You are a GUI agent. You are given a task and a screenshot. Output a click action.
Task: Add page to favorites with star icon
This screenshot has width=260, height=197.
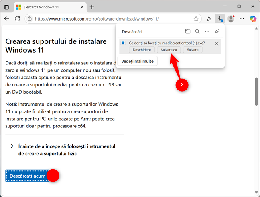196,18
